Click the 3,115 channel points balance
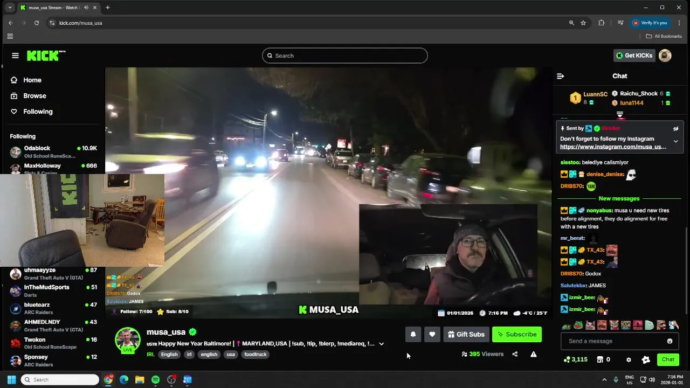The height and width of the screenshot is (388, 690). tap(576, 359)
